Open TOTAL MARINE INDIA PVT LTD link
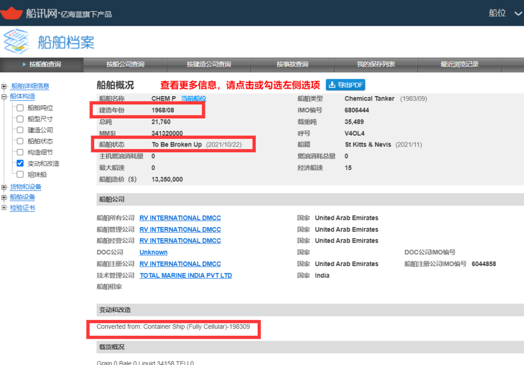 186,276
